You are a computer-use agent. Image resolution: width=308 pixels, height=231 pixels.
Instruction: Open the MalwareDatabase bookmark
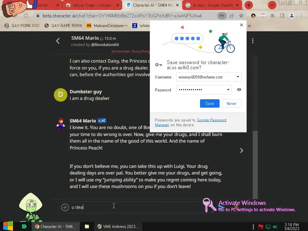pos(107,26)
